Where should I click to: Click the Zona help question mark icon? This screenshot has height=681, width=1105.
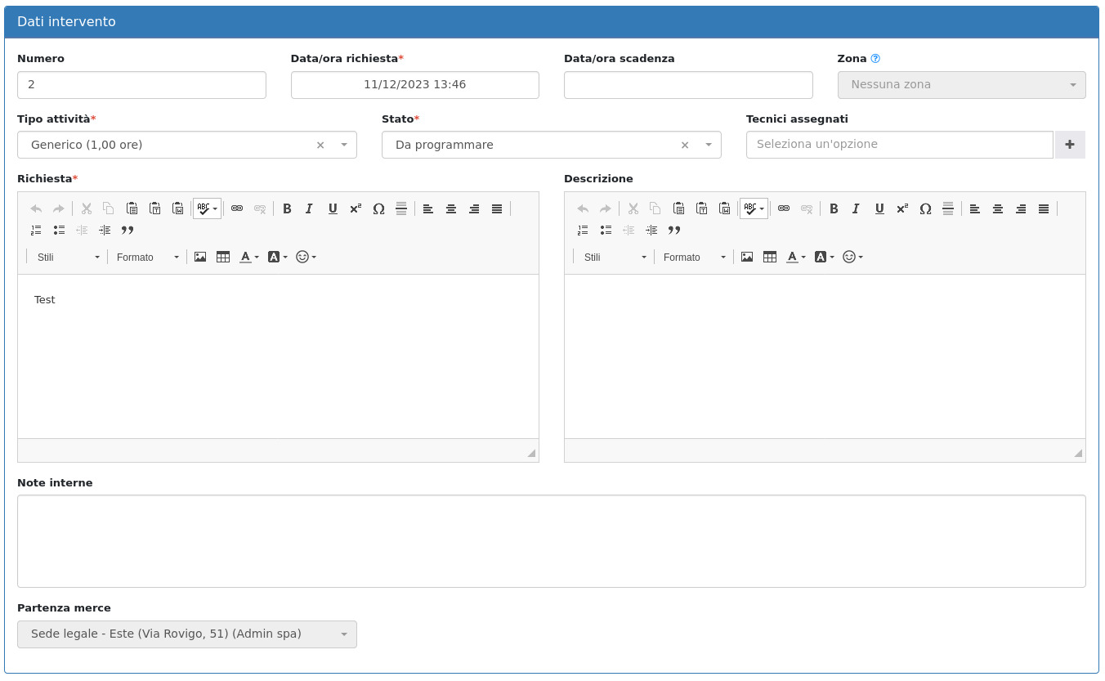[x=875, y=59]
